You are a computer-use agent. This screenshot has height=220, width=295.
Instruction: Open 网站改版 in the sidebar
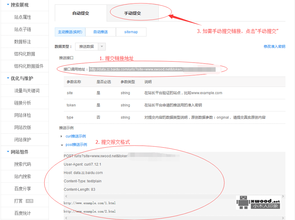[22, 127]
